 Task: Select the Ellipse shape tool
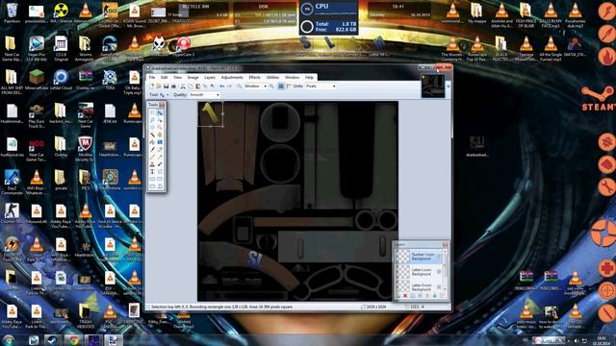coord(152,186)
